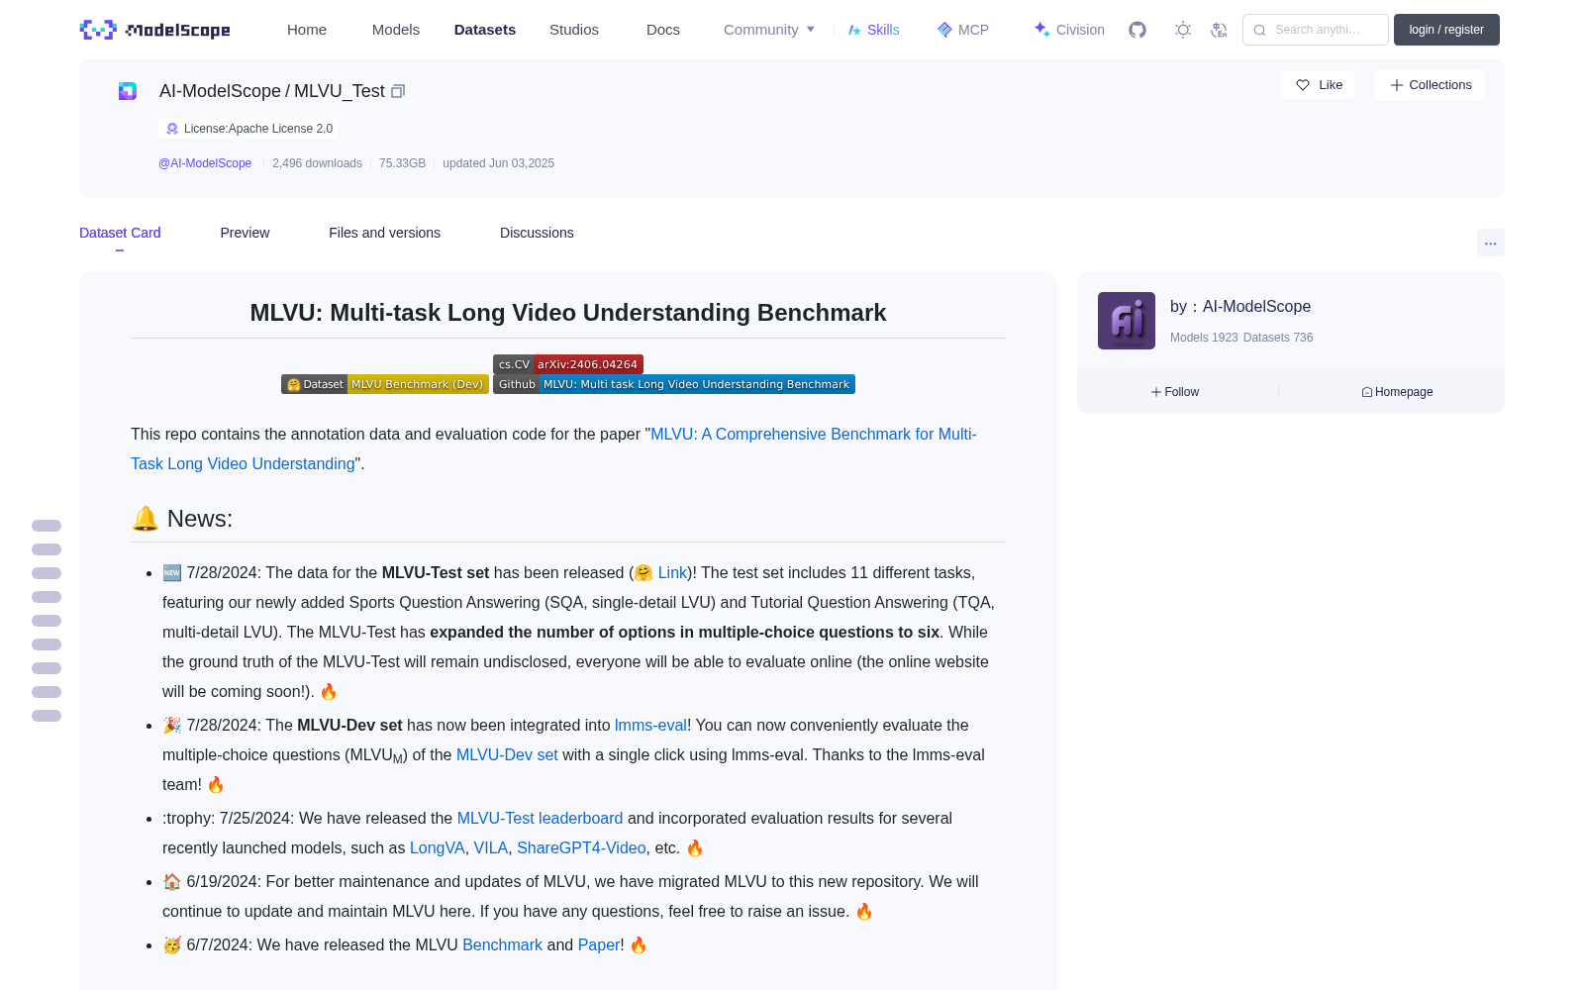Image resolution: width=1584 pixels, height=990 pixels.
Task: Click the Skills sparkle icon
Action: [854, 30]
